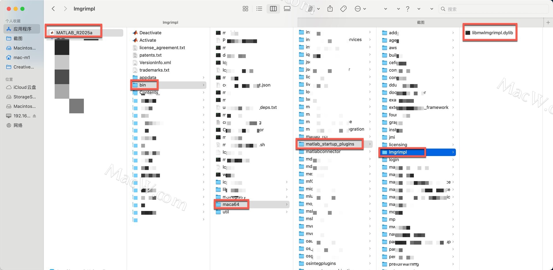Click the Share icon in toolbar

330,9
